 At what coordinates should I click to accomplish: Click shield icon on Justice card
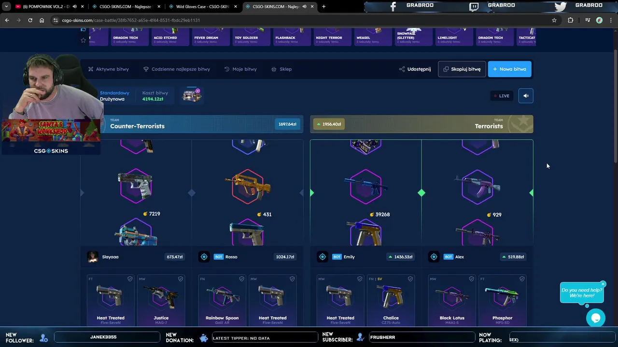point(181,279)
